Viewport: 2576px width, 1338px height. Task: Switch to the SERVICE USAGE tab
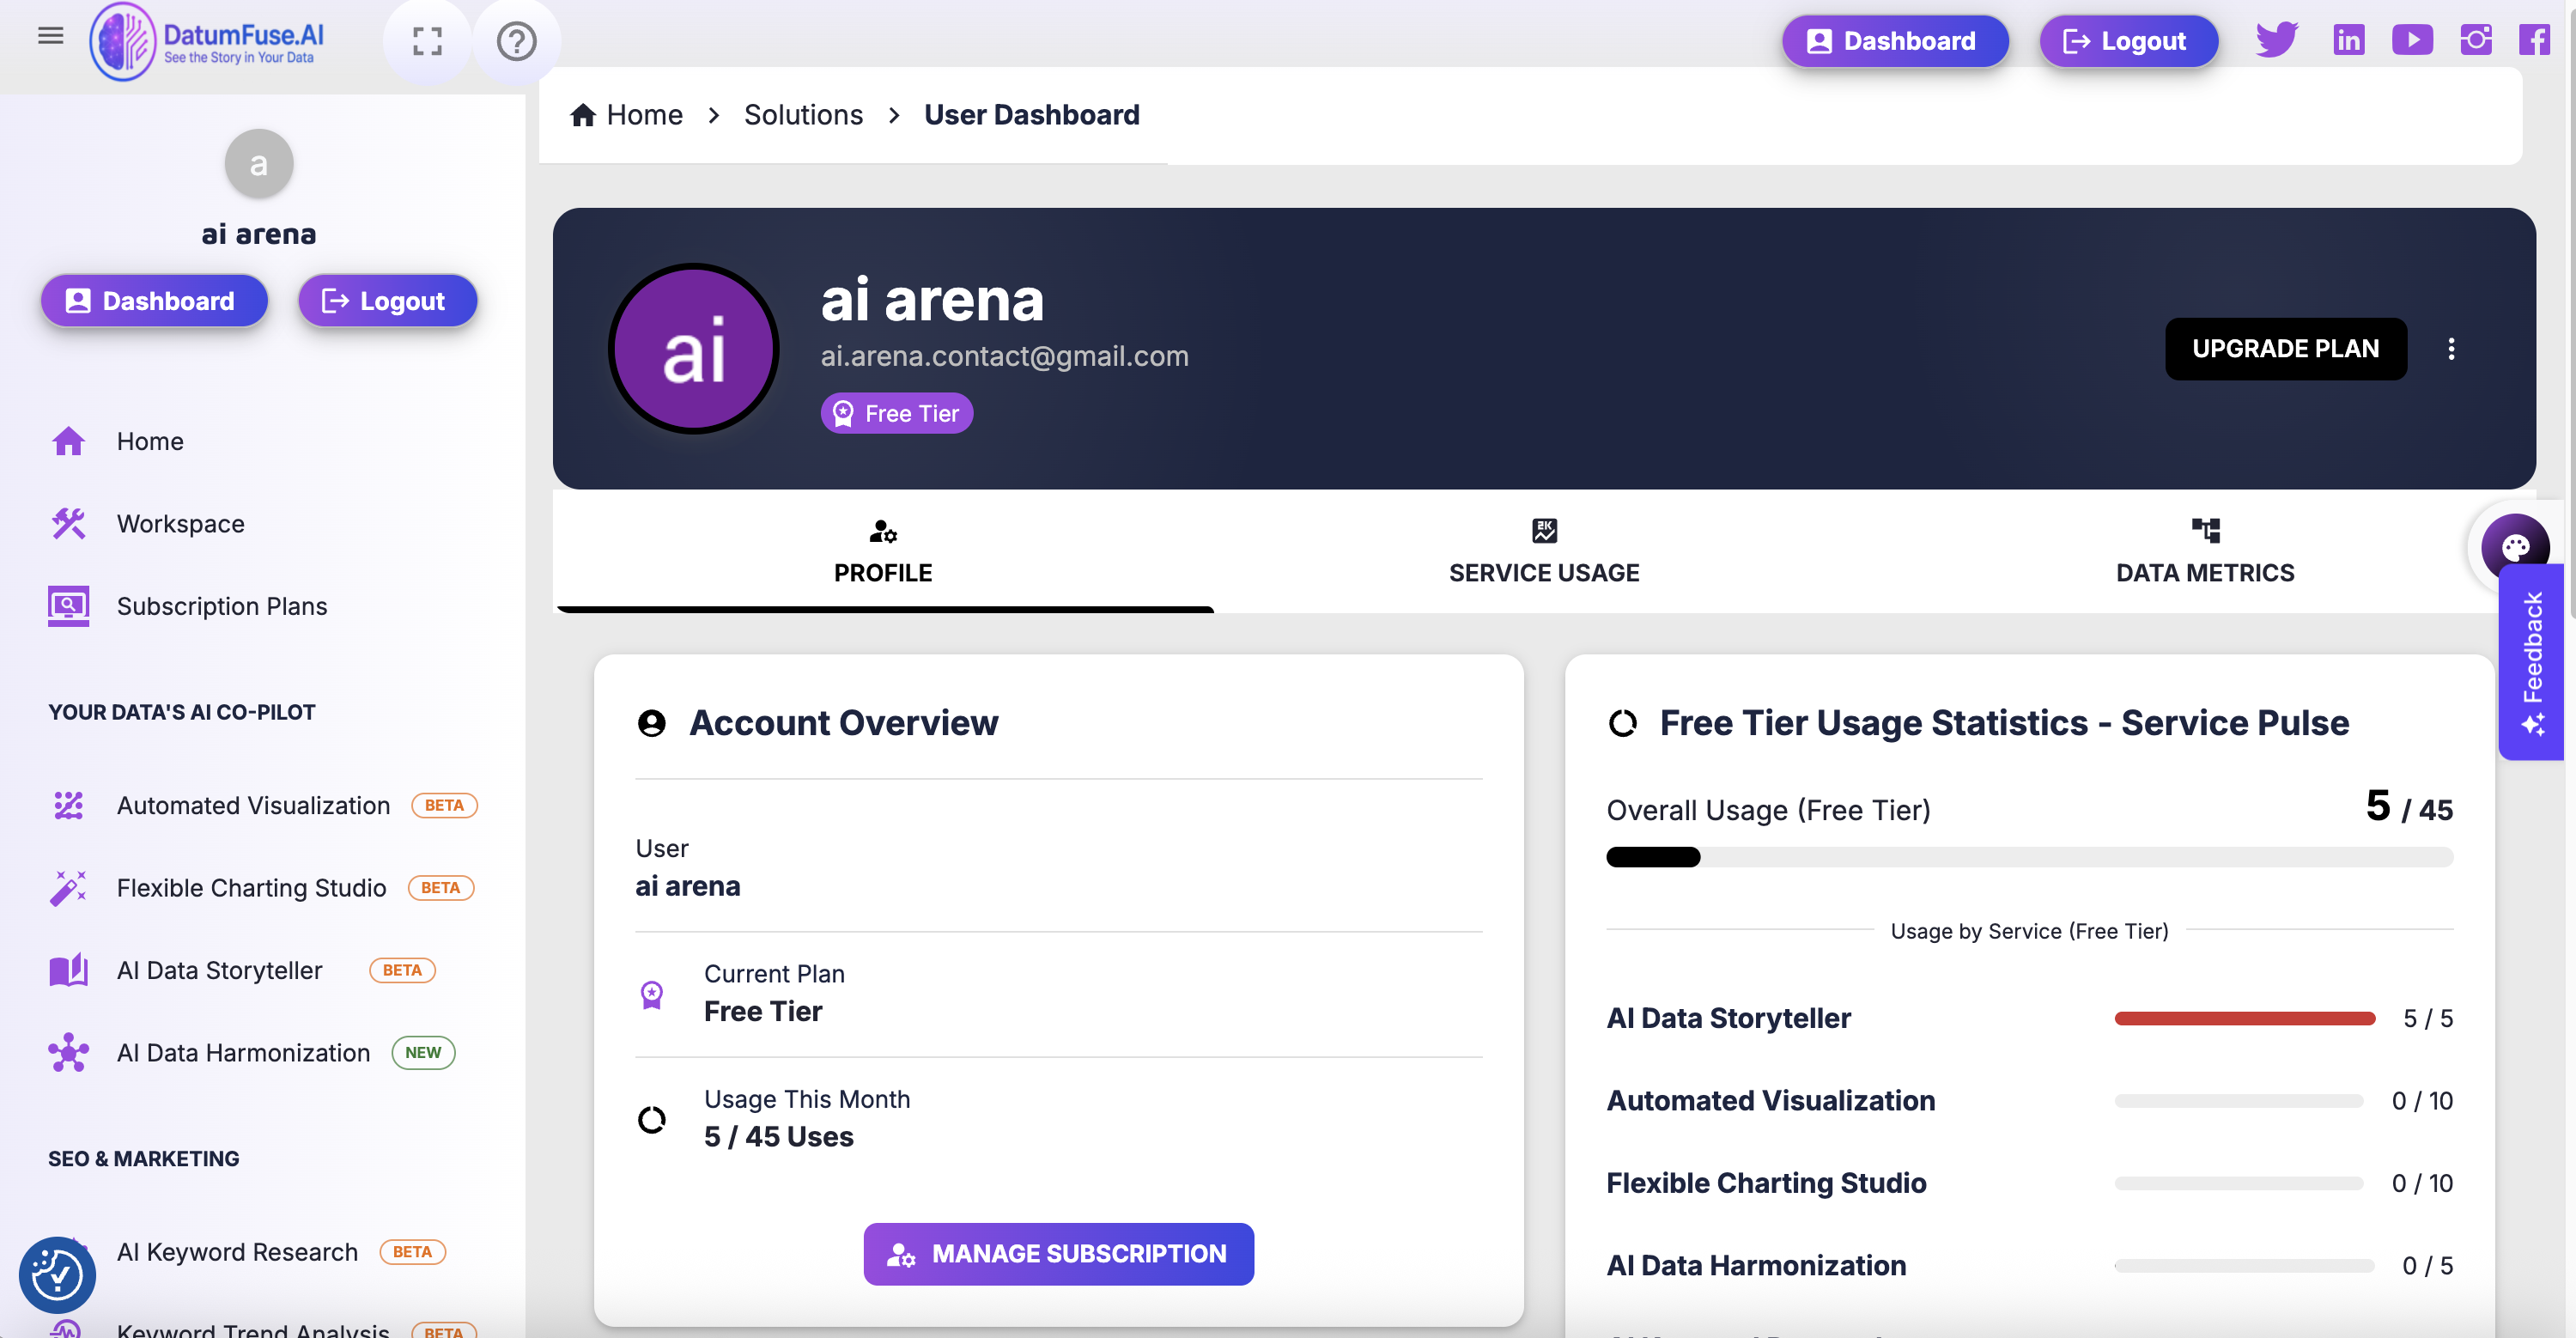pyautogui.click(x=1544, y=552)
